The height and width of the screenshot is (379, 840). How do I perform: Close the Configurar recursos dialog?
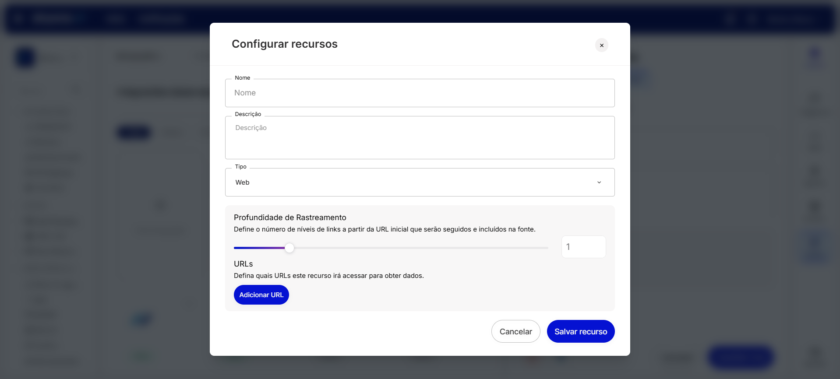pyautogui.click(x=601, y=45)
